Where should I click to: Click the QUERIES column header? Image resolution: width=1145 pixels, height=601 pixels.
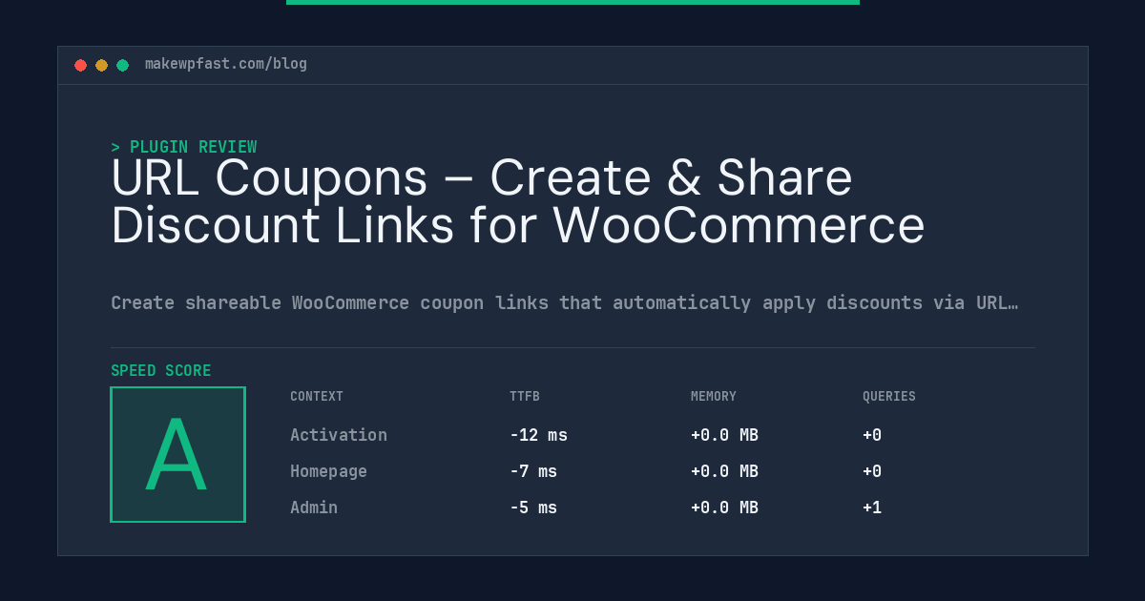[889, 396]
